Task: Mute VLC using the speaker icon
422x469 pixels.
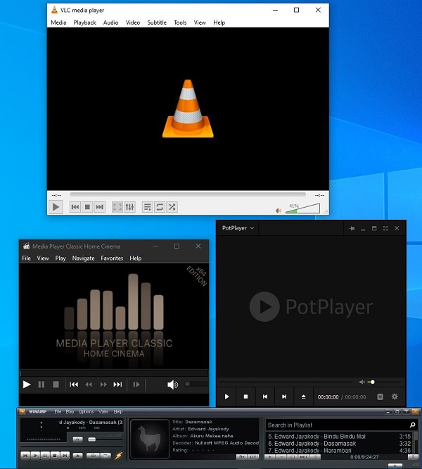Action: (x=279, y=211)
